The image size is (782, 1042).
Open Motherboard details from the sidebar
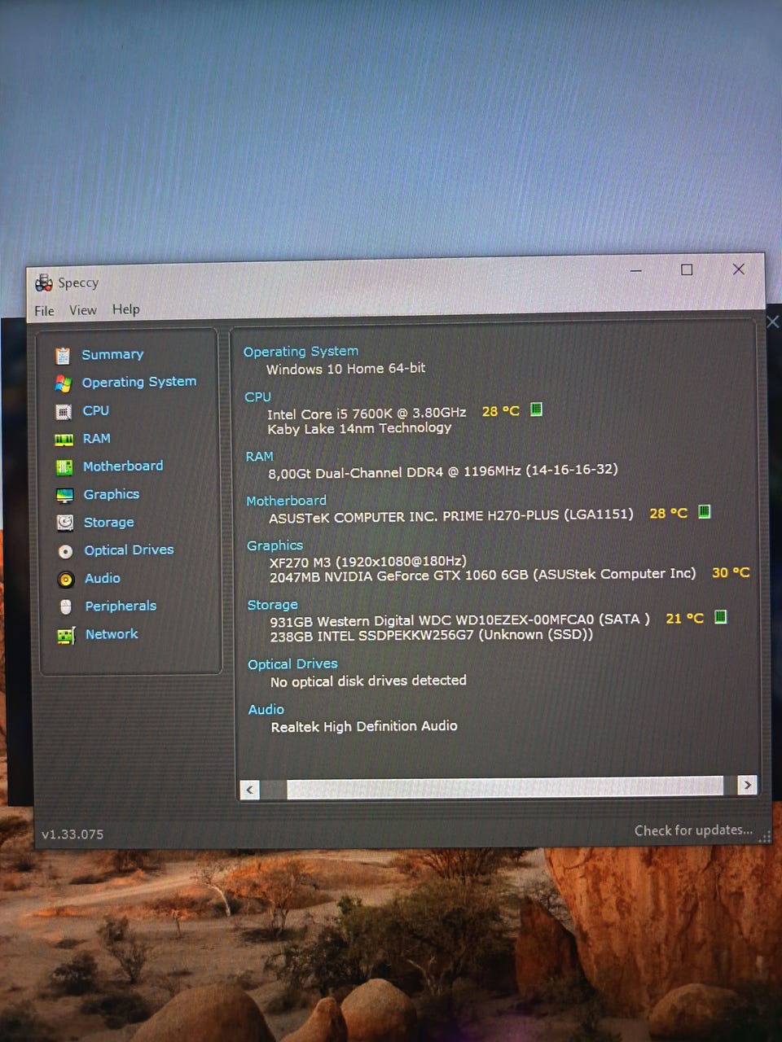(123, 466)
